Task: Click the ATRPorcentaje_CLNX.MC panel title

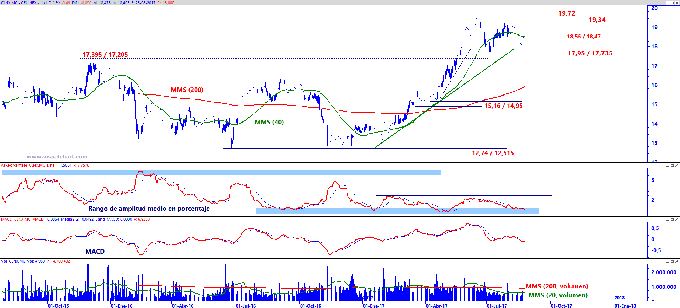Action: (x=23, y=166)
